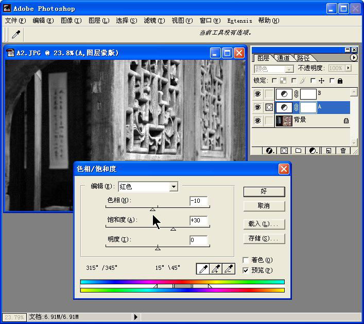Click the add layer style icon
Screen dimensions: 364x324
tap(268, 151)
